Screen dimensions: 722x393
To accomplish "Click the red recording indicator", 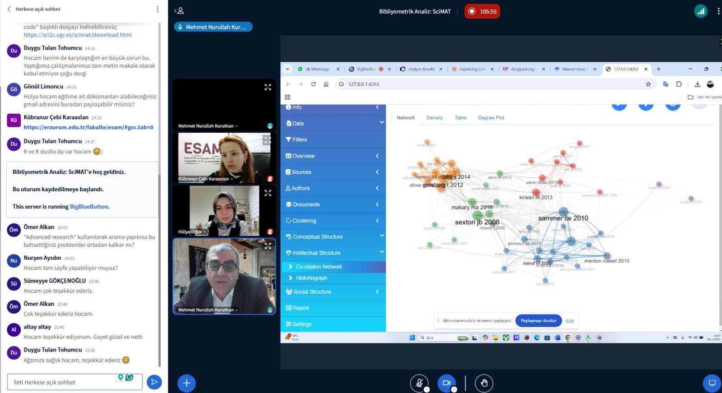I will [x=482, y=11].
